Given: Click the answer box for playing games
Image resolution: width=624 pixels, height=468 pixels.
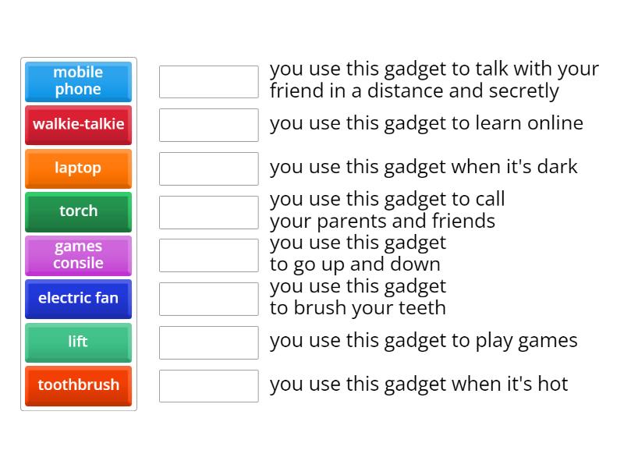Looking at the screenshot, I should pos(208,342).
